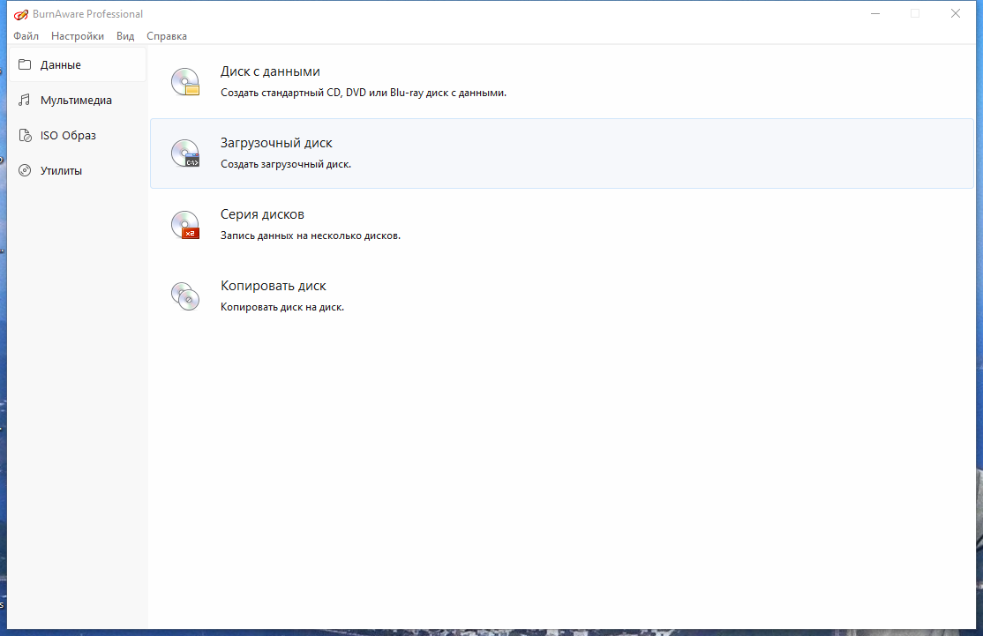Open the Файл menu
Screen dimensions: 983x636
pyautogui.click(x=26, y=36)
